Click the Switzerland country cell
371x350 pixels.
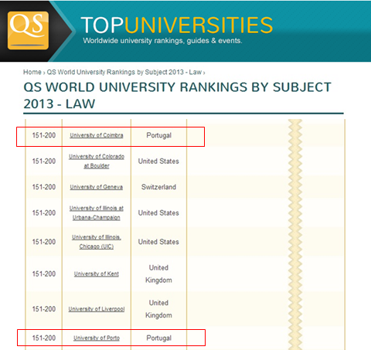click(x=158, y=187)
